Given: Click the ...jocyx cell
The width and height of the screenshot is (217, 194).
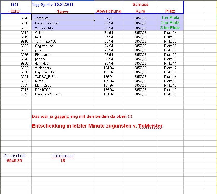Looking at the screenshot, I should click(63, 50).
